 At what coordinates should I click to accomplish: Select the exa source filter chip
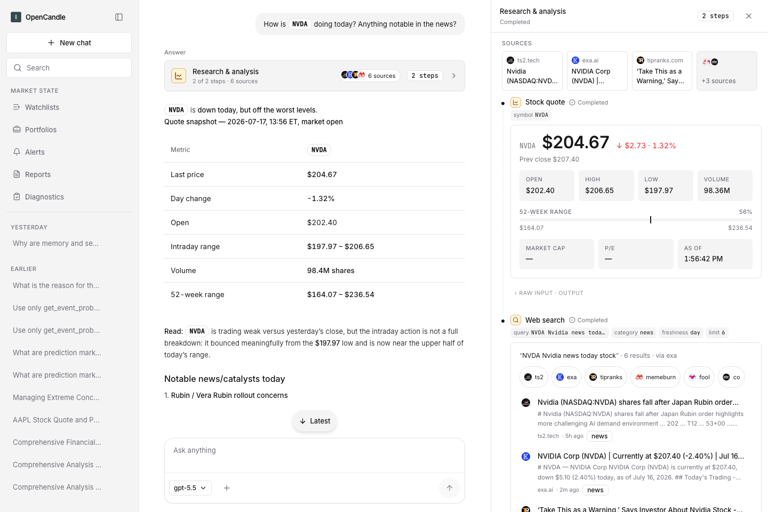(566, 377)
